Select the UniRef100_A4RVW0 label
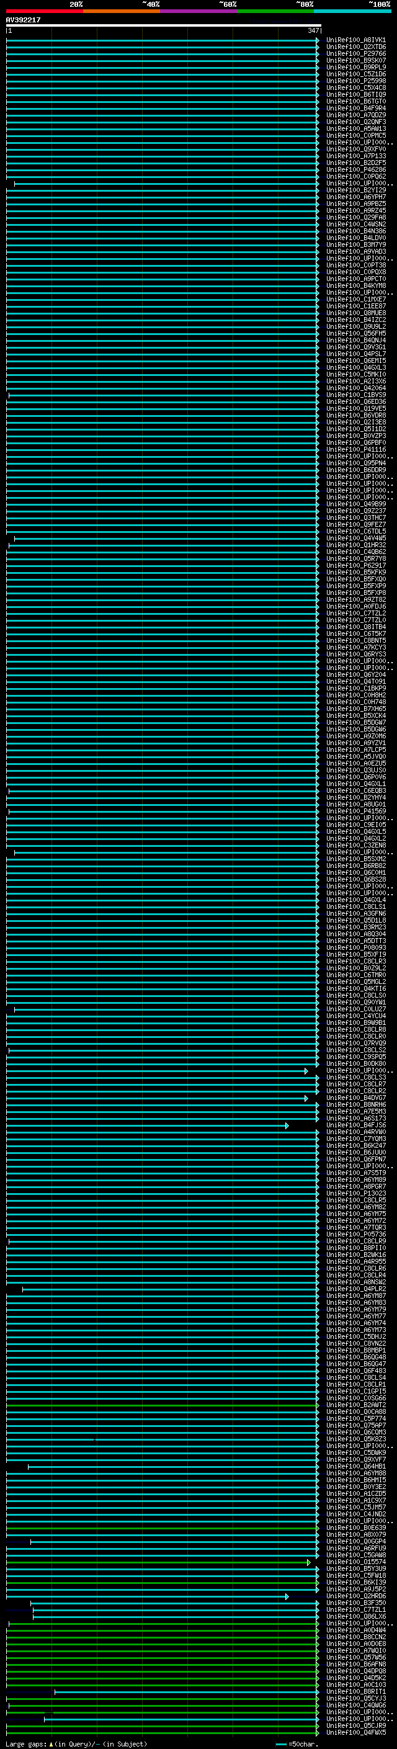This screenshot has width=397, height=1749. pos(355,1132)
